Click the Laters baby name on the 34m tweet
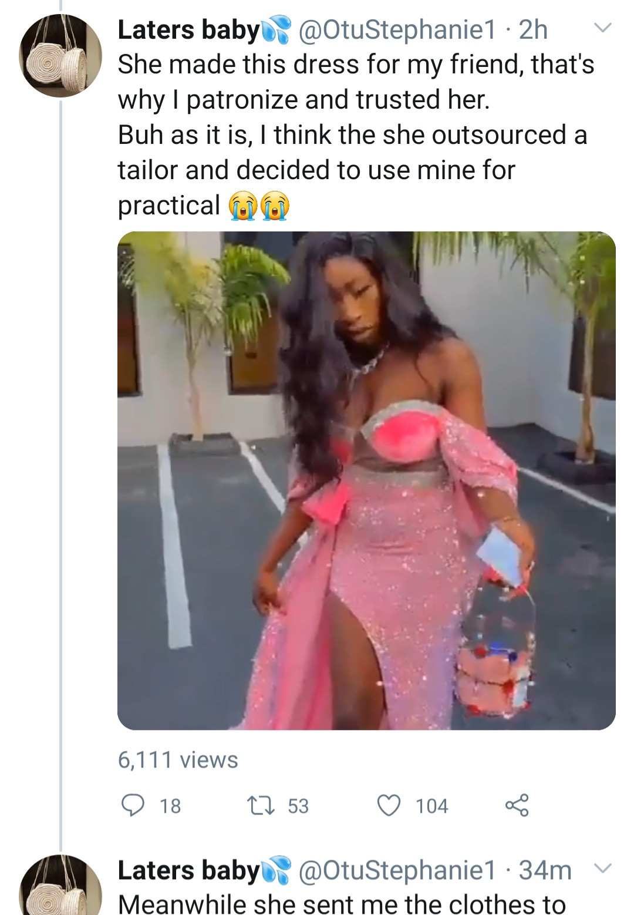This screenshot has height=915, width=634. (188, 870)
